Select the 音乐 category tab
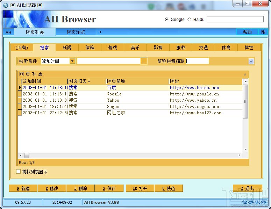This screenshot has width=271, height=209. [135, 48]
